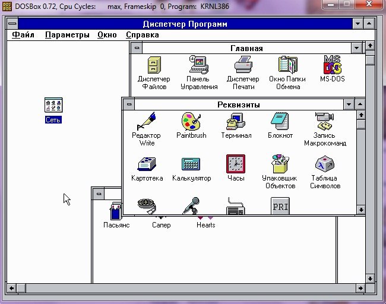Viewport: 386px width, 304px height.
Task: Open the Файл menu
Action: click(x=23, y=35)
